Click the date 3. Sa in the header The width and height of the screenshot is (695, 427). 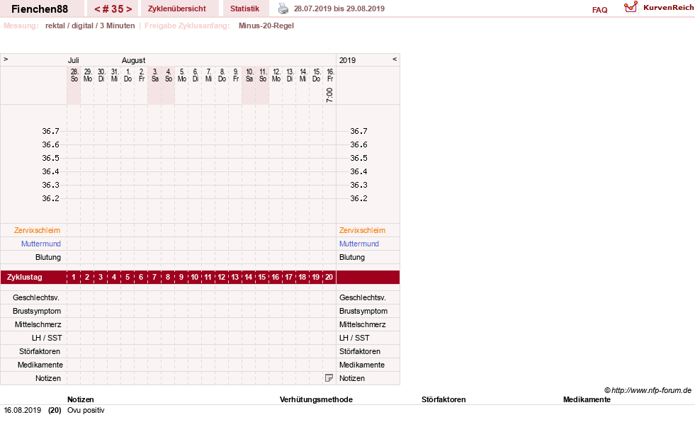click(154, 75)
